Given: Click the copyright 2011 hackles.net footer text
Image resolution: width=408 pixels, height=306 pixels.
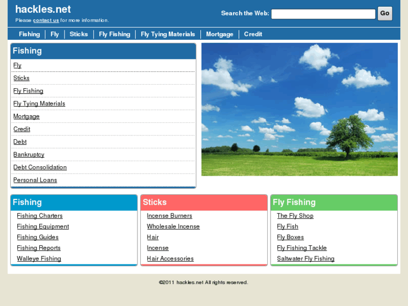Looking at the screenshot, I should coord(204,282).
